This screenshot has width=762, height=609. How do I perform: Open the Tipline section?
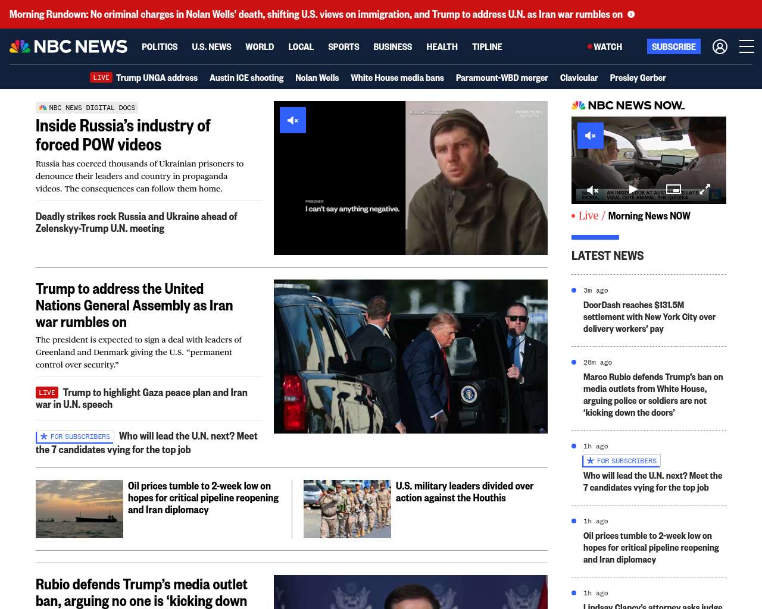coord(487,46)
